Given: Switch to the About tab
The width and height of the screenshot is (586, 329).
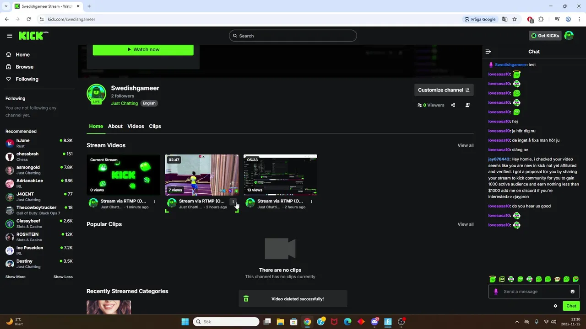Looking at the screenshot, I should tap(115, 126).
